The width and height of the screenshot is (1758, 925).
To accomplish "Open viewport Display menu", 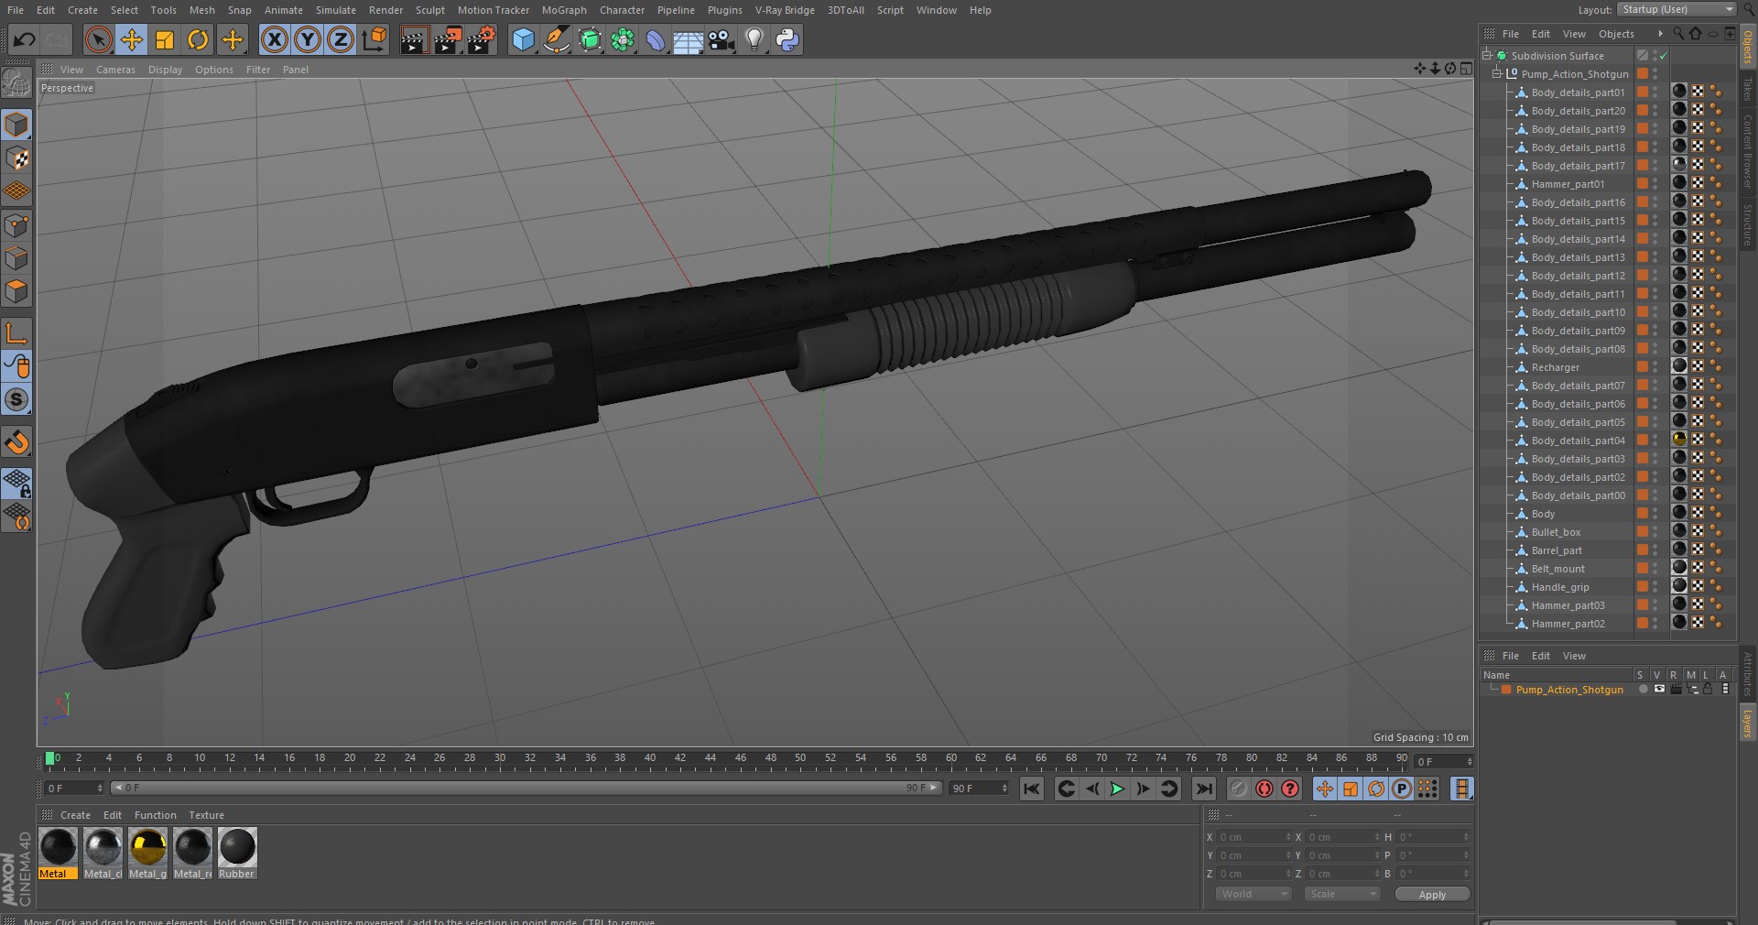I will (165, 70).
